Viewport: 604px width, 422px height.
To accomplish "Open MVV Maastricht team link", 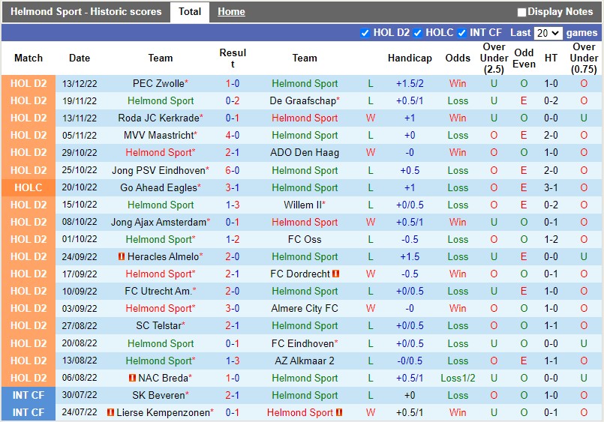I will [x=159, y=136].
